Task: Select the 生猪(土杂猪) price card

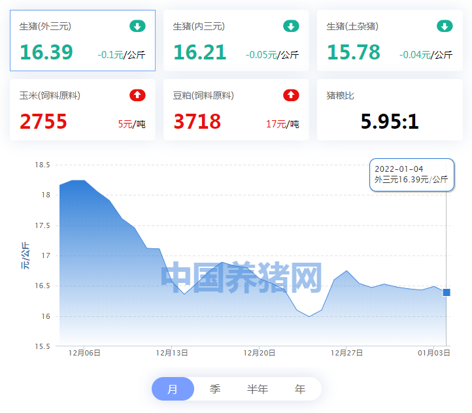Action: pyautogui.click(x=390, y=41)
